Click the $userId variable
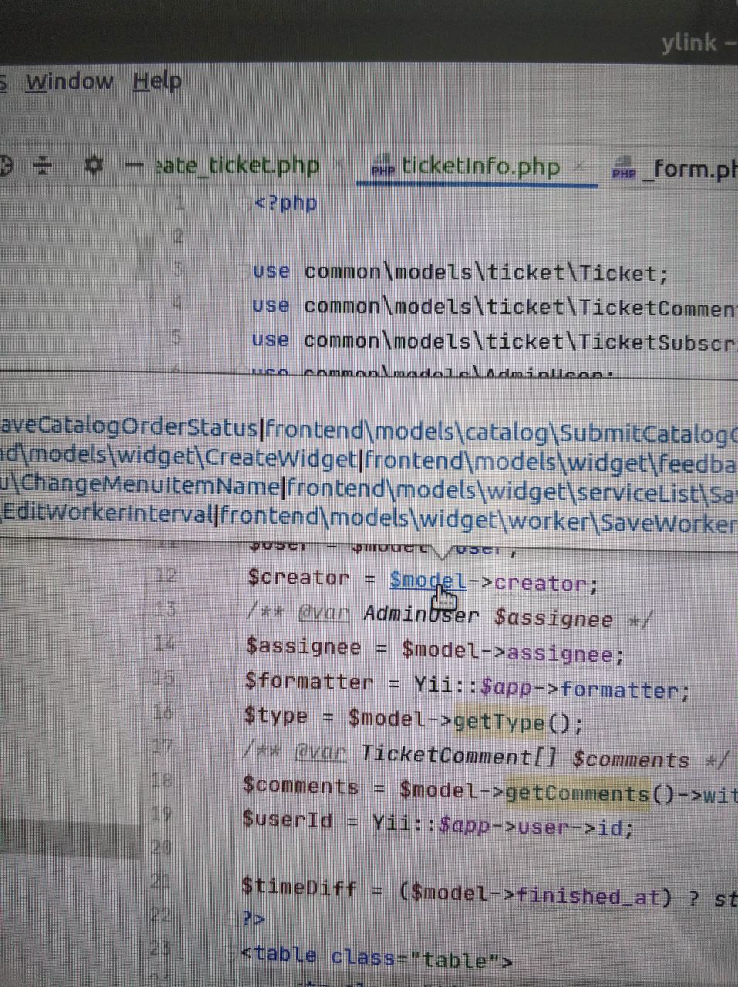 (287, 819)
